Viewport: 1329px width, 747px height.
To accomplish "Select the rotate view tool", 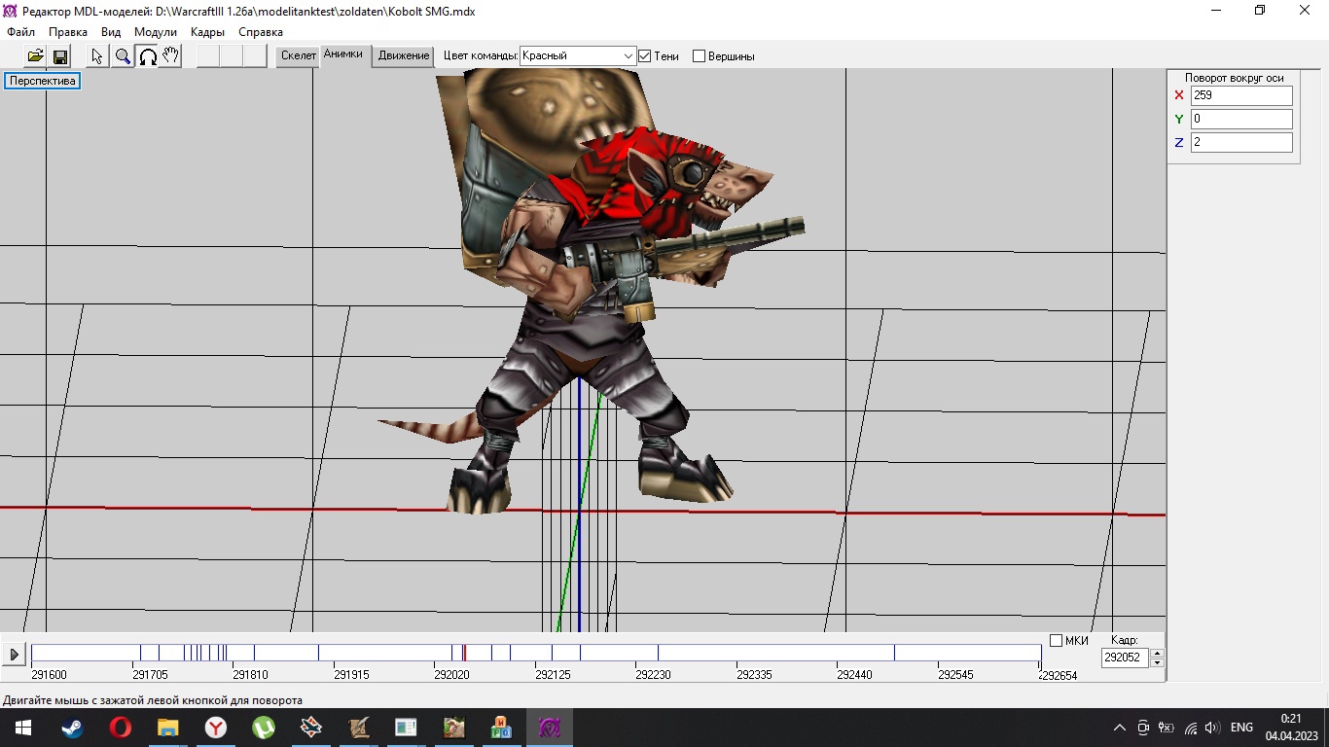I will point(147,55).
